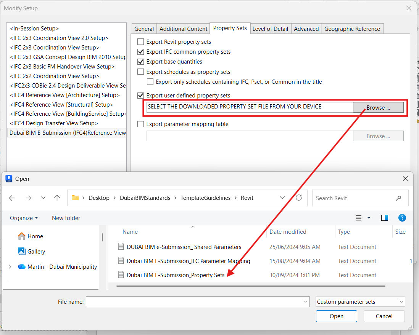
Task: Open the address bar history dropdown
Action: 282,198
